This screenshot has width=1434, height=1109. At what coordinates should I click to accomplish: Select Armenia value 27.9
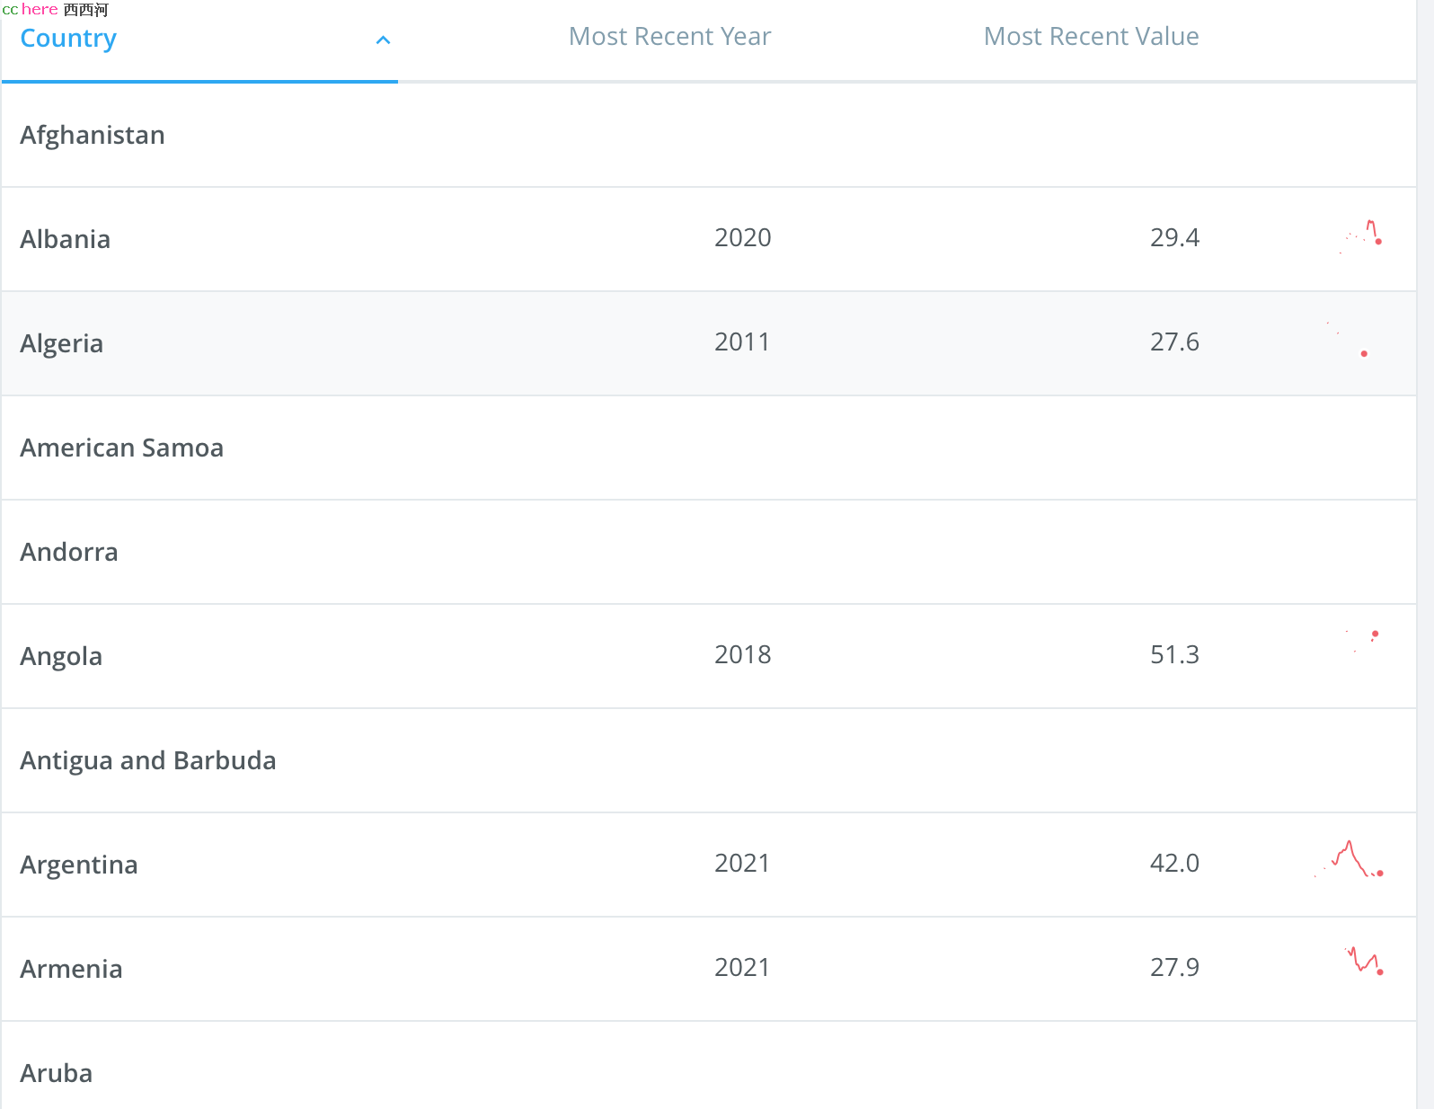tap(1174, 967)
